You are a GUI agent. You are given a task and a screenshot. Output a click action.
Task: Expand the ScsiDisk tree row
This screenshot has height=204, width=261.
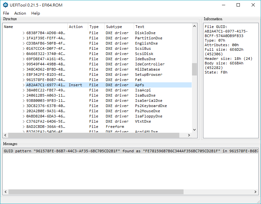(24, 54)
